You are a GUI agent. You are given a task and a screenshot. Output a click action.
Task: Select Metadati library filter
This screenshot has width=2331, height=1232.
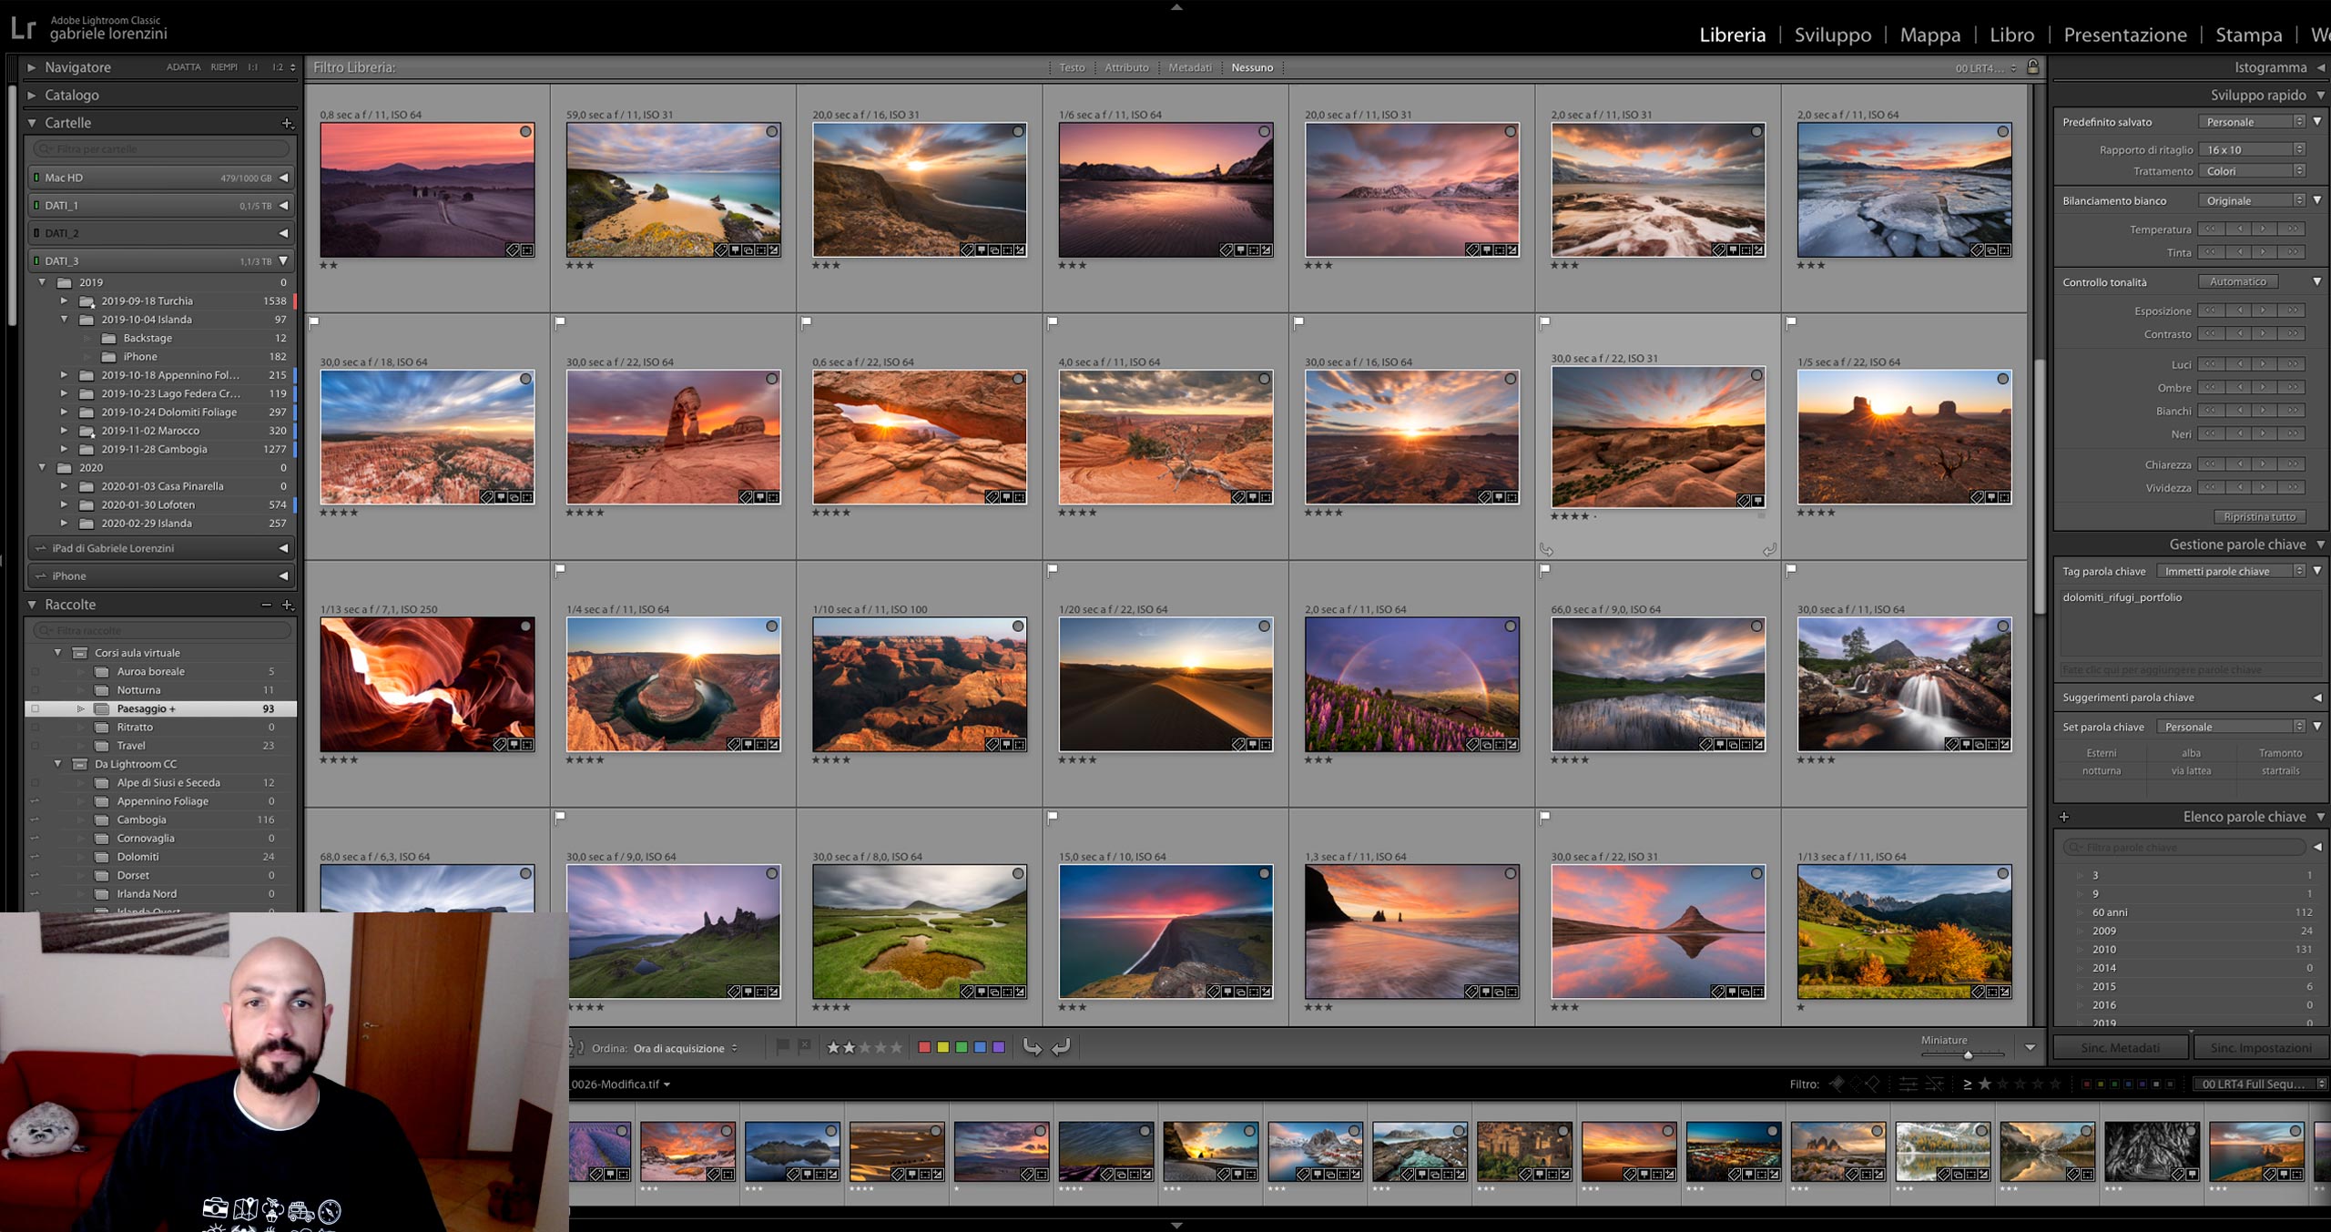click(x=1190, y=67)
